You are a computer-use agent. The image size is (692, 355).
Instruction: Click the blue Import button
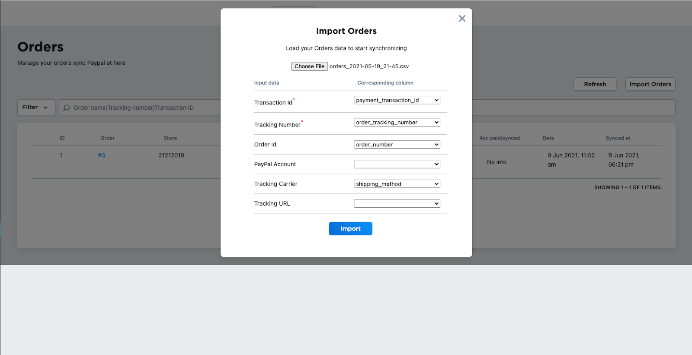pos(350,228)
